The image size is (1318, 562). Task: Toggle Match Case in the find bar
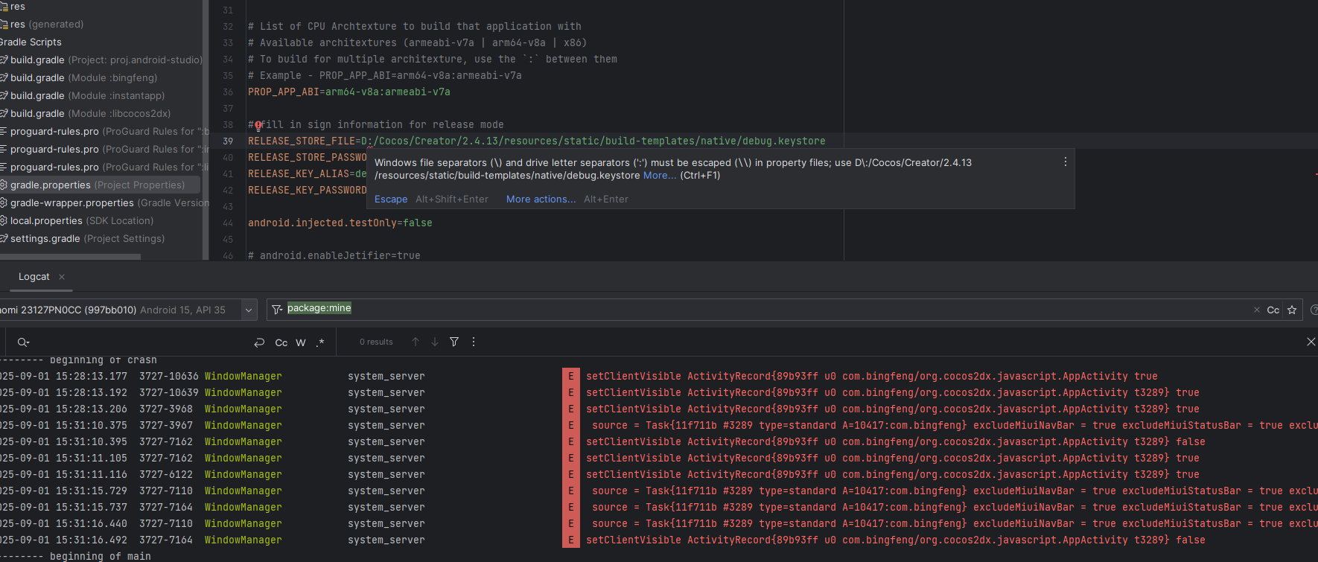[281, 342]
